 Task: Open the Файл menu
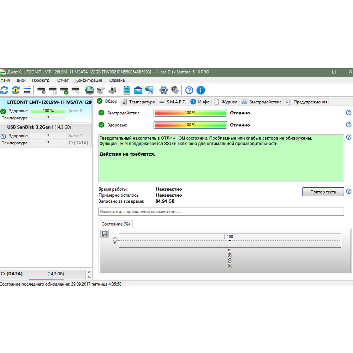point(5,80)
